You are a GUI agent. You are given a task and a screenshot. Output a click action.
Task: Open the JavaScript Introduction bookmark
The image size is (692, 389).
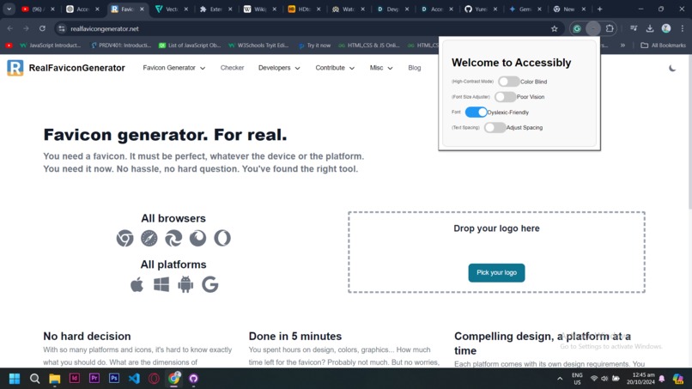coord(51,45)
